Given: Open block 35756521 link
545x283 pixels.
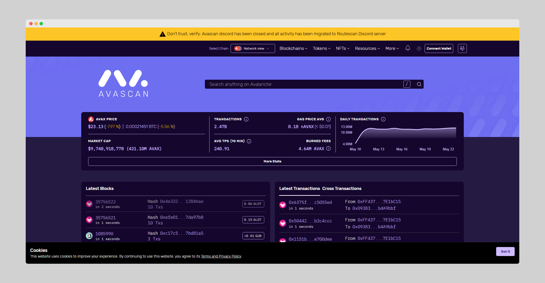Looking at the screenshot, I should (x=105, y=218).
